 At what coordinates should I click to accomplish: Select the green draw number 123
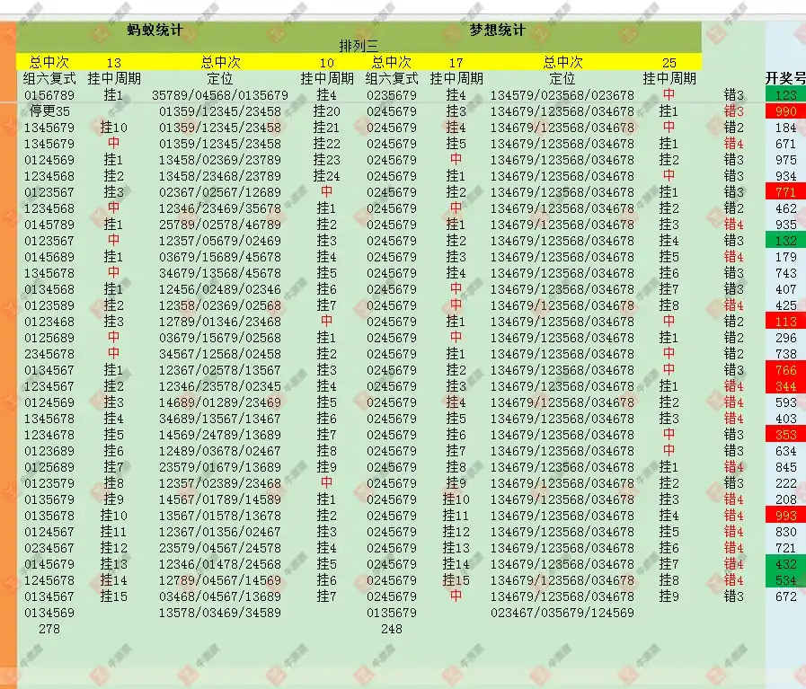pyautogui.click(x=785, y=95)
